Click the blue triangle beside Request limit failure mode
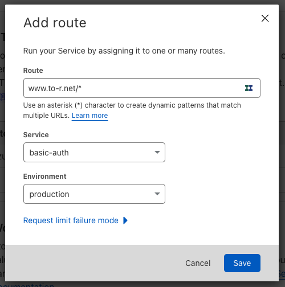Image resolution: width=285 pixels, height=287 pixels. coord(125,220)
